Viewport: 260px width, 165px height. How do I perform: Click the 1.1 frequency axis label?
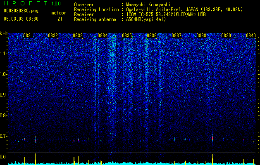(3, 54)
